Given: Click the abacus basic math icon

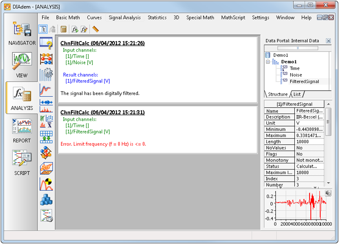Looking at the screenshot, I should [46, 58].
